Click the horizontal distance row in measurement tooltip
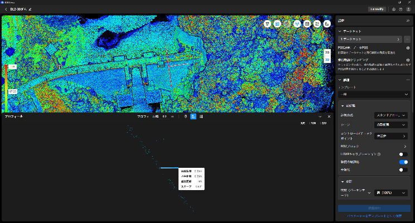Viewport: 415px width, 223px height. pyautogui.click(x=191, y=176)
